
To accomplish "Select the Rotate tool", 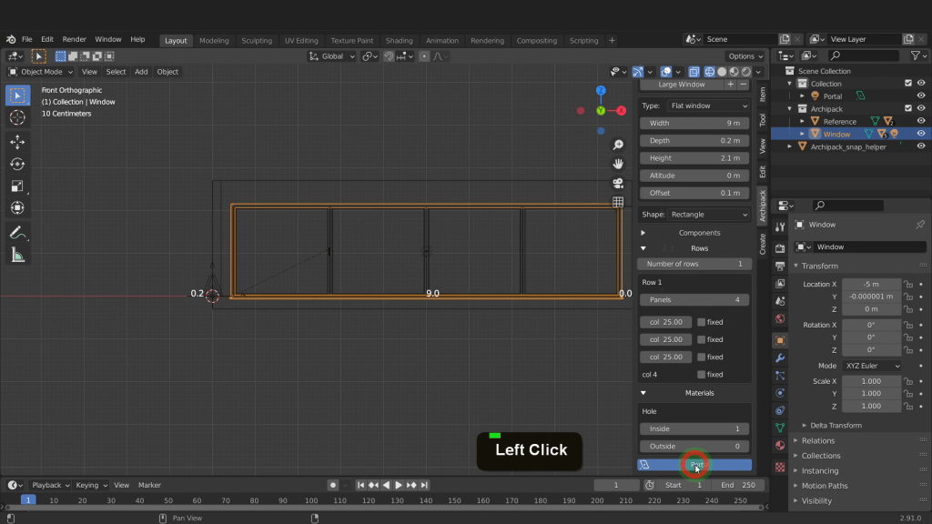I will (x=17, y=164).
